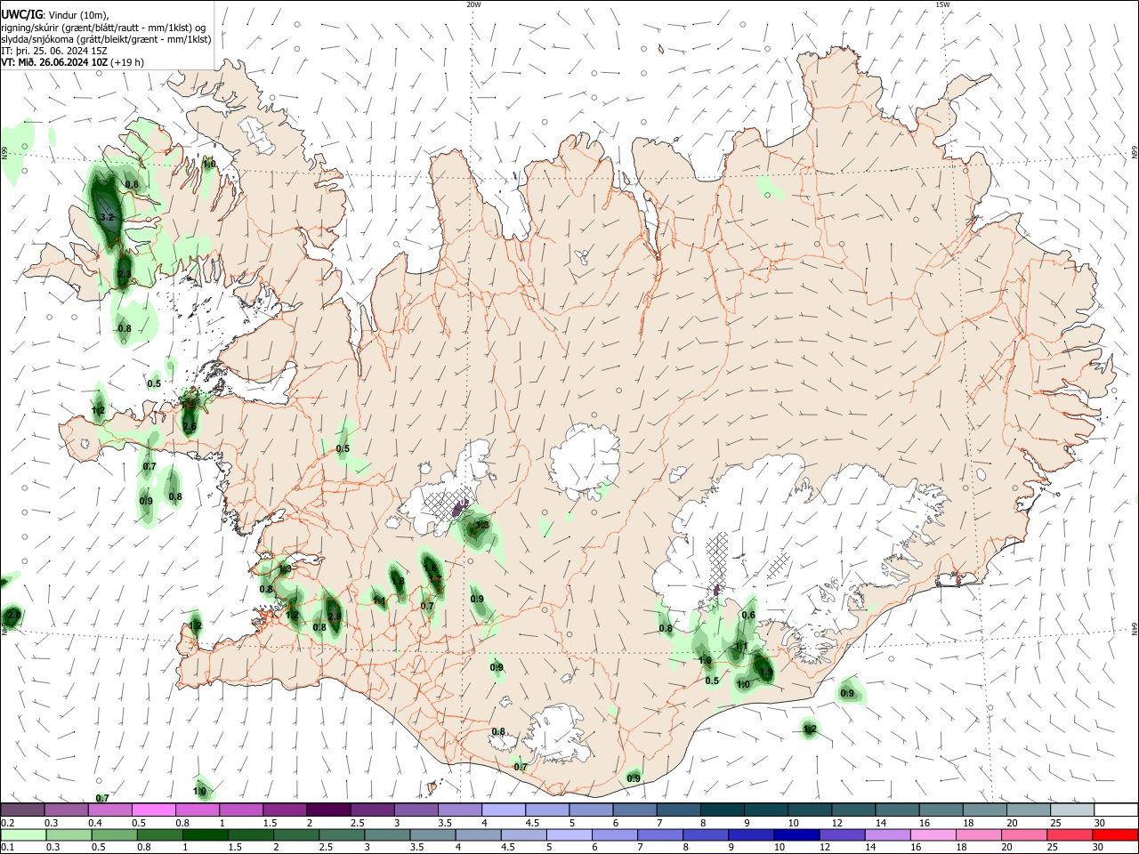Click the '0.4' label under the upper legend
1139x854 pixels.
(95, 823)
